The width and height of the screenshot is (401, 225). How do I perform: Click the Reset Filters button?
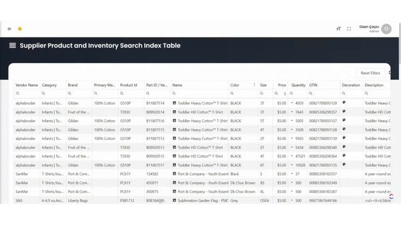(370, 73)
